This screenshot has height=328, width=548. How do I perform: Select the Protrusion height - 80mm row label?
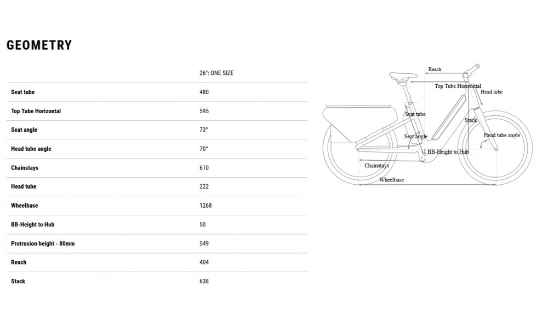(x=43, y=243)
